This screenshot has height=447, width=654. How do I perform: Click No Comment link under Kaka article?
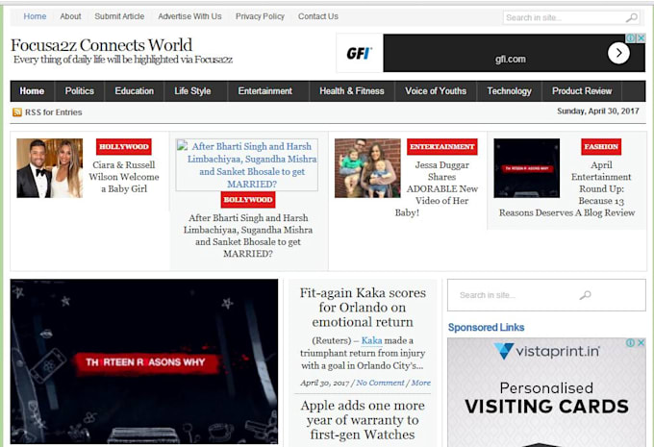(380, 383)
